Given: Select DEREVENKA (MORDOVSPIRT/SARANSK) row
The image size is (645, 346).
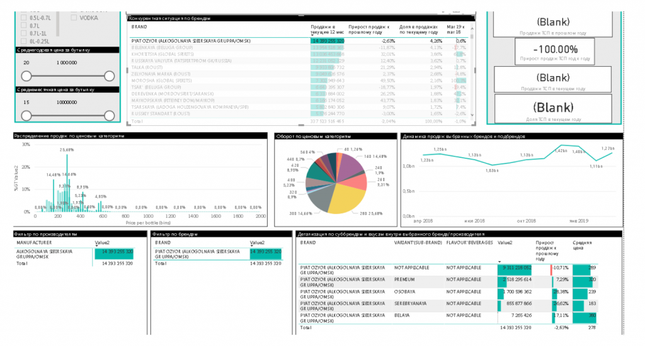Looking at the screenshot, I should tap(299, 94).
